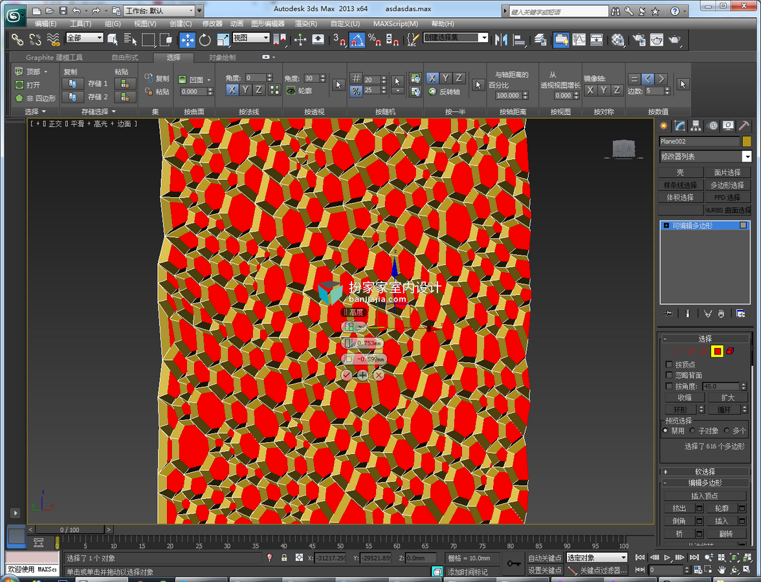Select the Move tool in main toolbar
This screenshot has height=582, width=761.
pyautogui.click(x=187, y=40)
